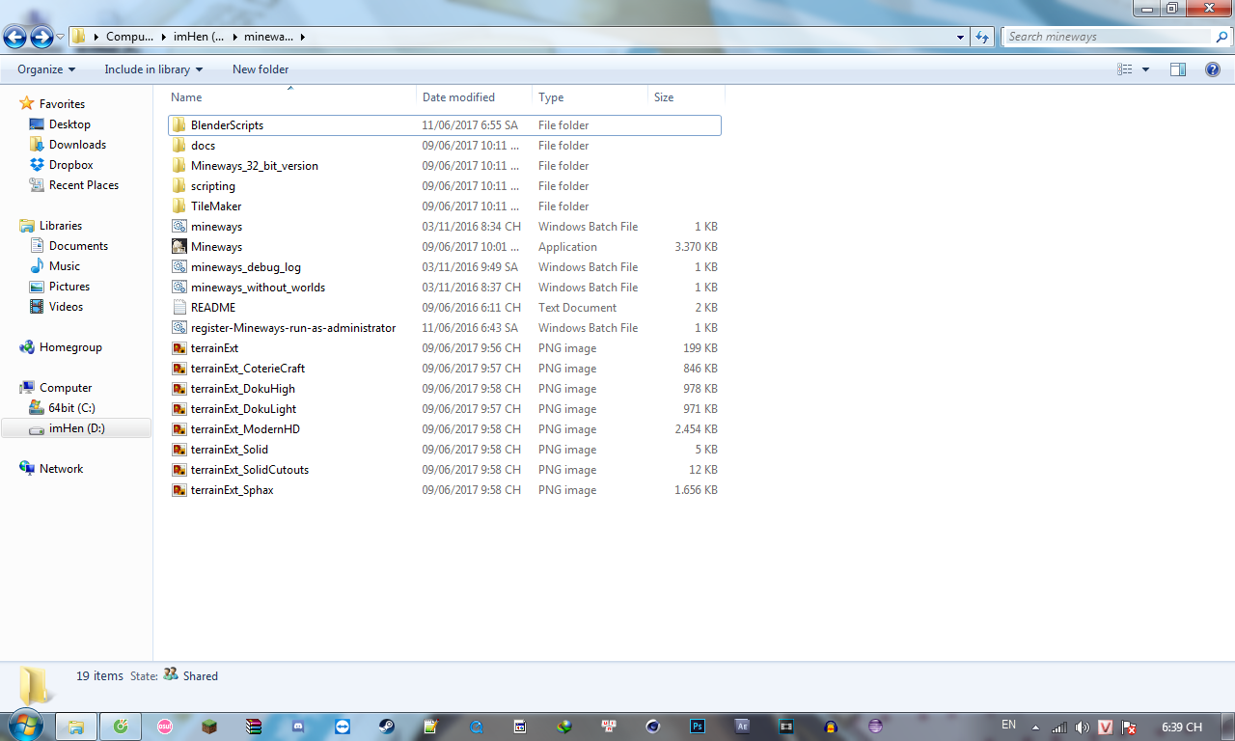This screenshot has width=1235, height=741.
Task: Open the Windows Start menu
Action: pyautogui.click(x=25, y=726)
